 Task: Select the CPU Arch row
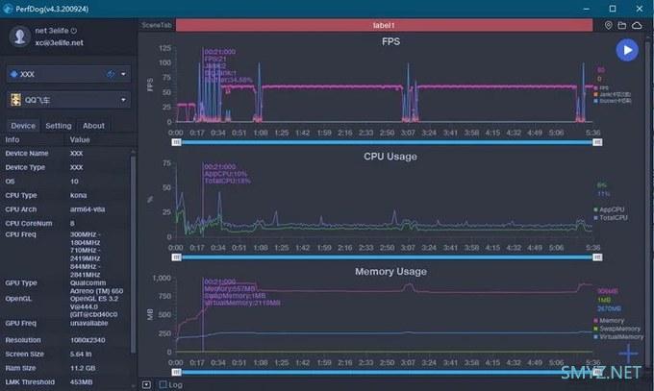66,209
